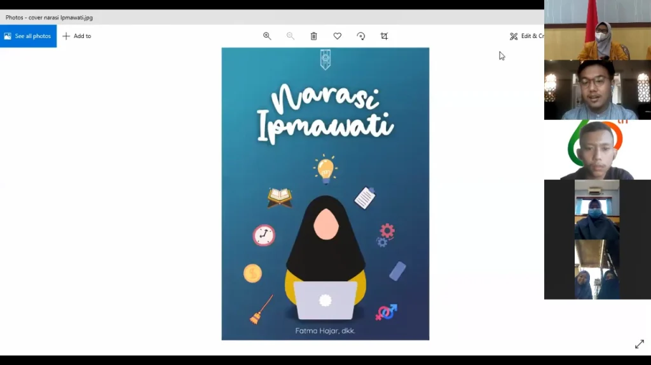
Task: Rotate the photo with rotate icon
Action: pos(361,36)
